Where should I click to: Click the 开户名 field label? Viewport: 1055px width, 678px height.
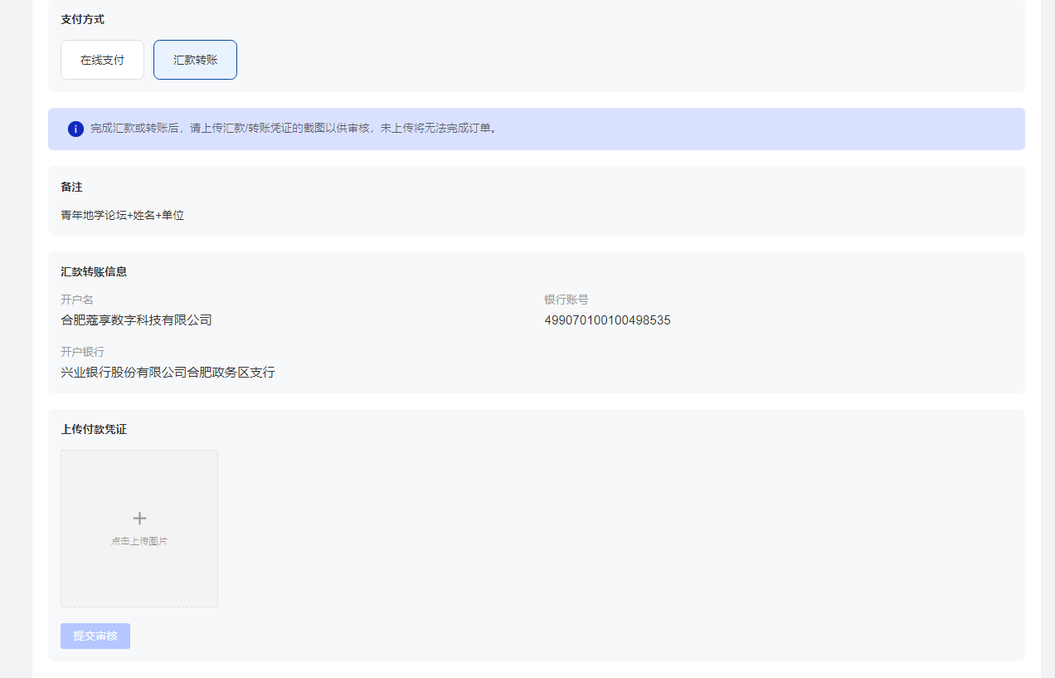pyautogui.click(x=77, y=300)
